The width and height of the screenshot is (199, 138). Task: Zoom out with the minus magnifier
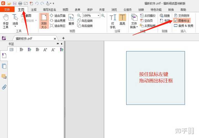[79, 15]
